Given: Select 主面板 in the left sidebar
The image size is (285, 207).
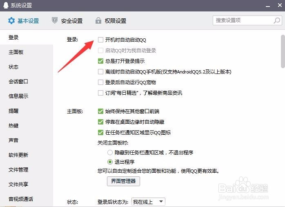Looking at the screenshot, I should pos(27,52).
